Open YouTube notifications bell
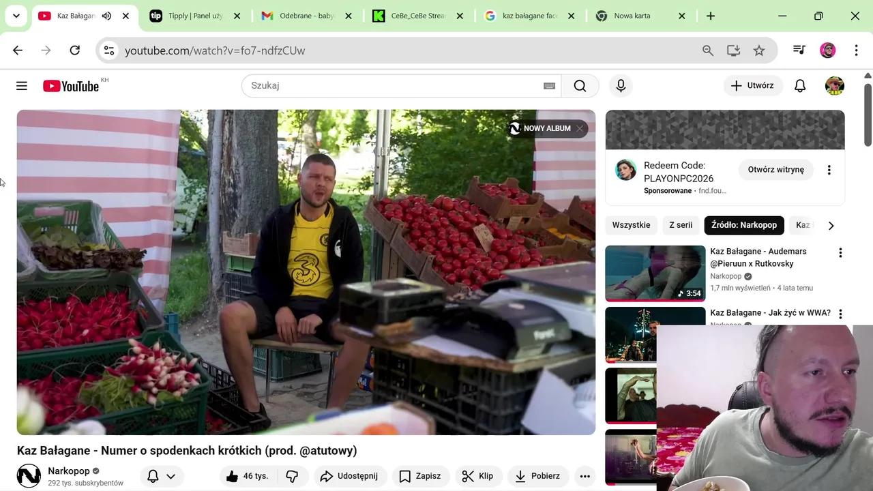 click(800, 86)
